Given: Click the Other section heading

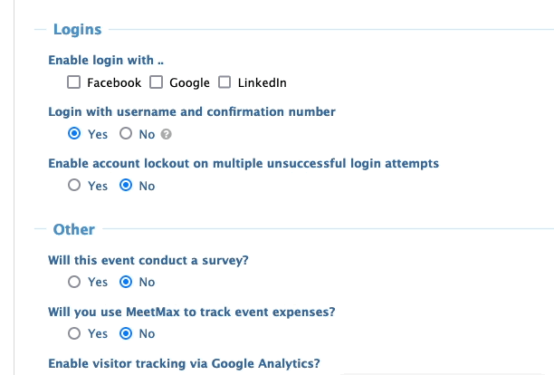Looking at the screenshot, I should pos(73,229).
